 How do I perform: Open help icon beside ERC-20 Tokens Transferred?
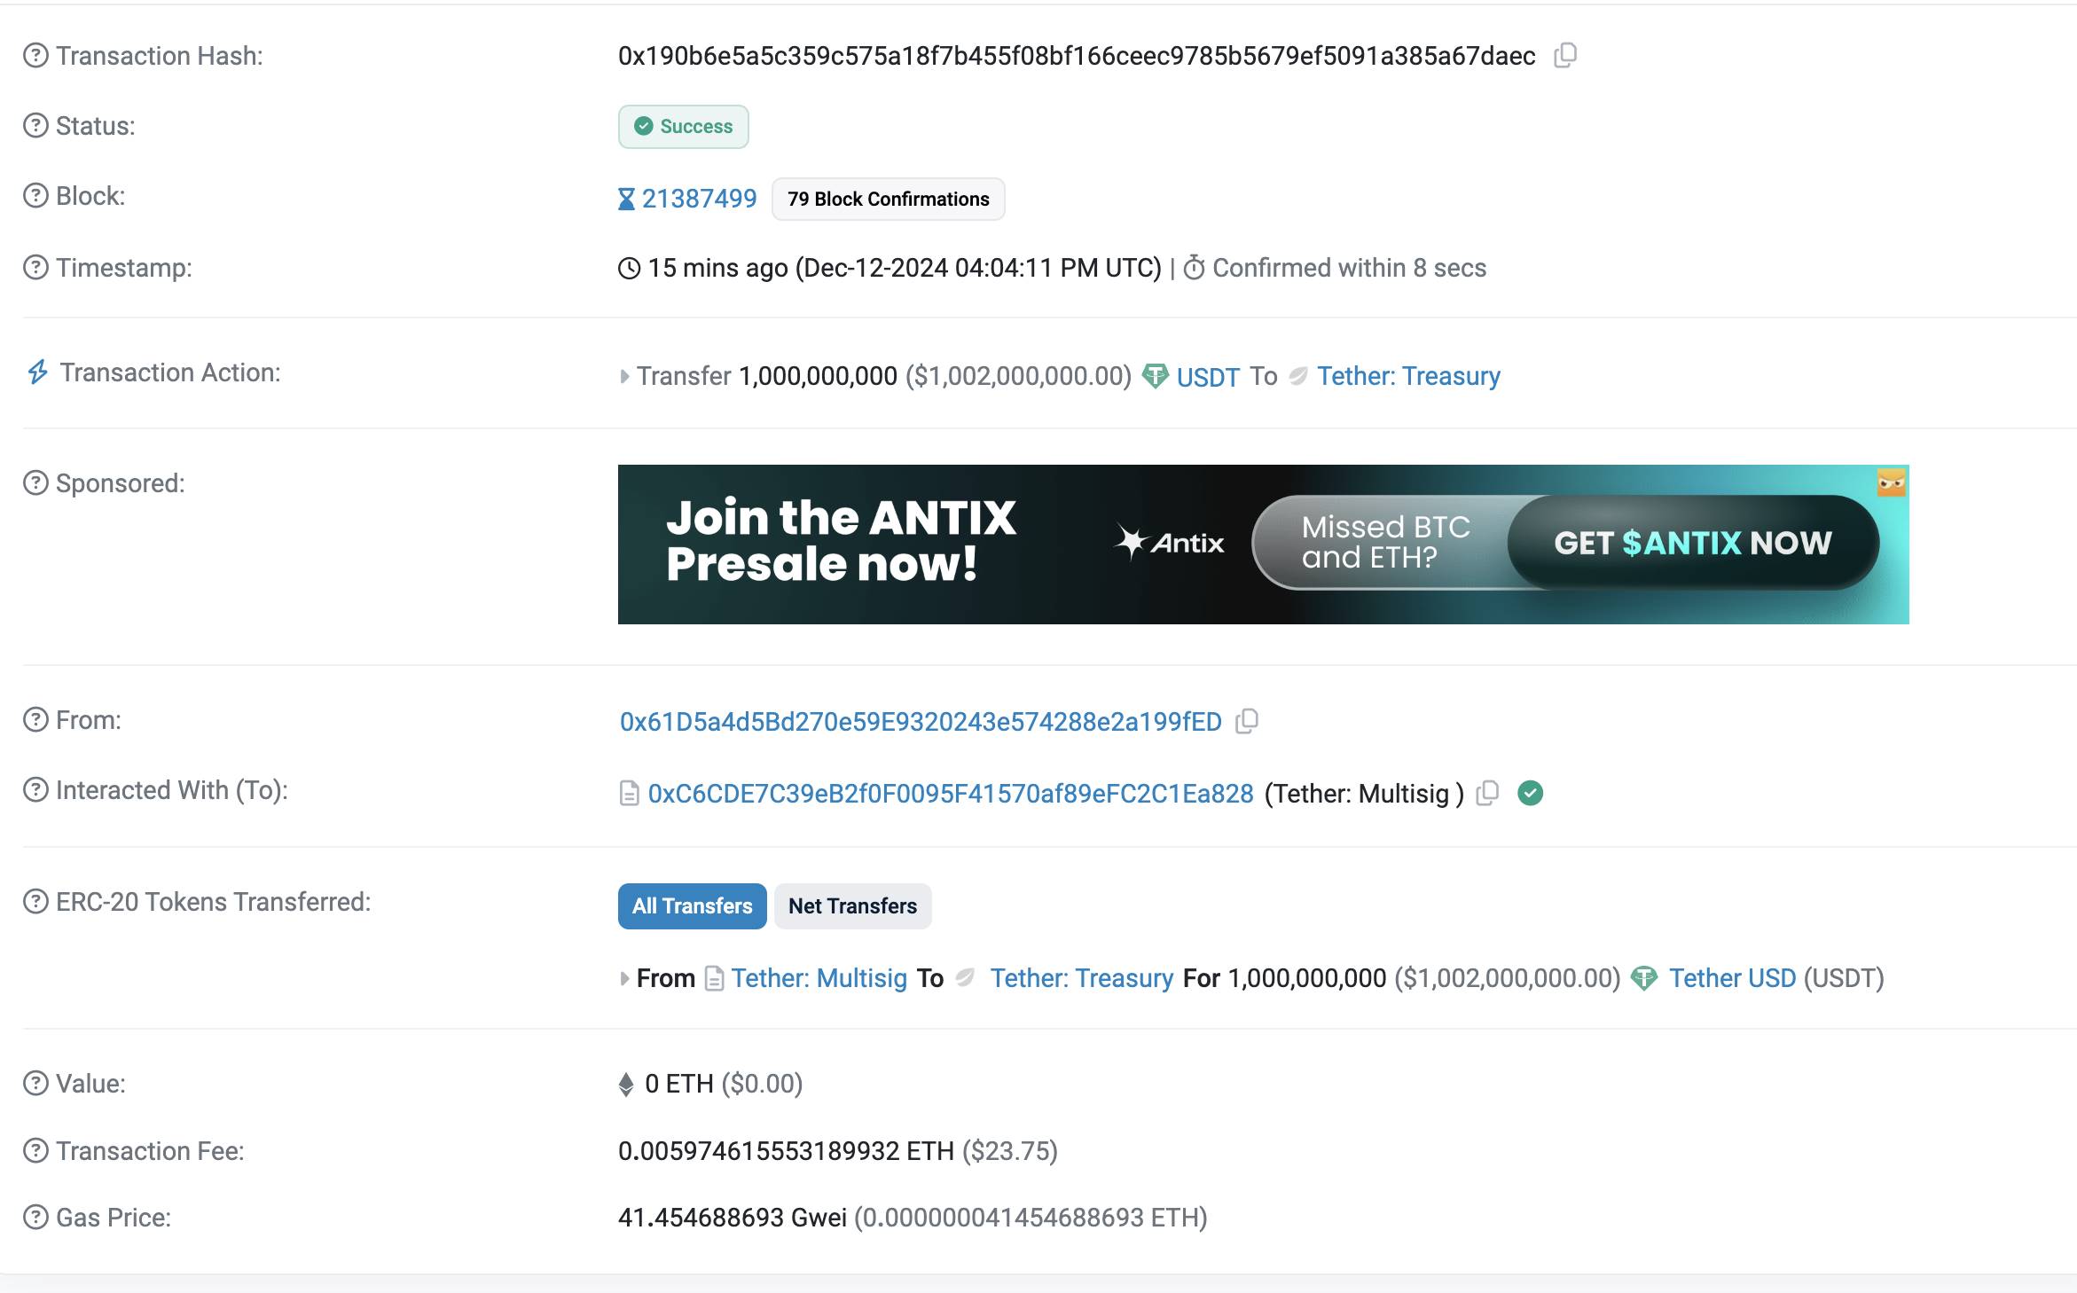click(x=35, y=902)
